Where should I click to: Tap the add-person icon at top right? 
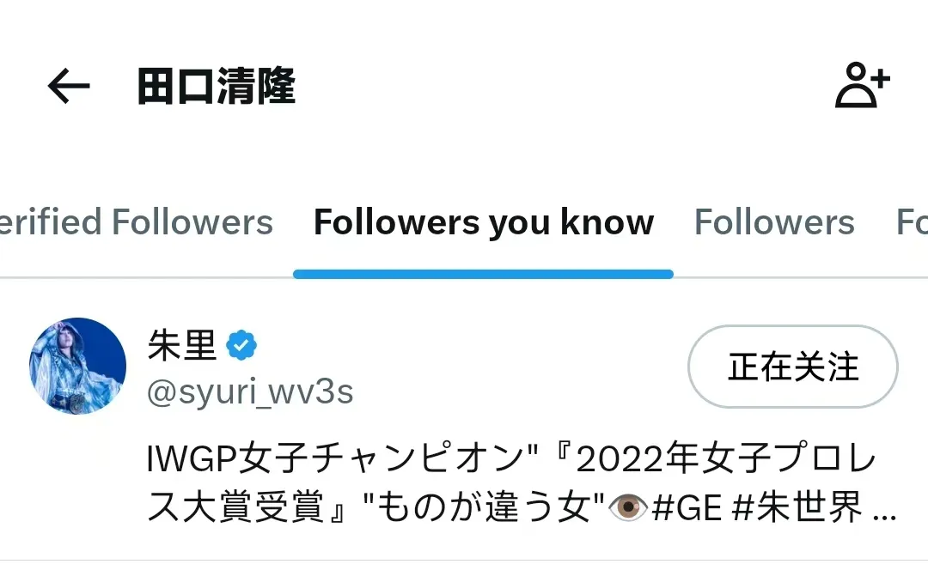pyautogui.click(x=863, y=85)
